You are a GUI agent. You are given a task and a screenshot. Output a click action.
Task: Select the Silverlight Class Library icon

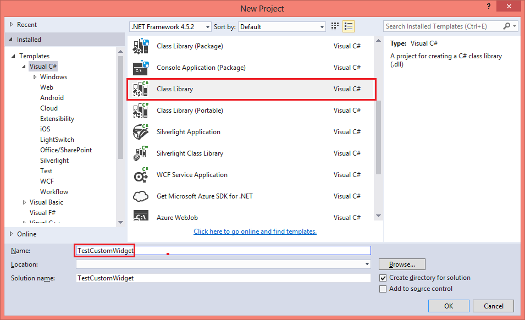pyautogui.click(x=141, y=153)
